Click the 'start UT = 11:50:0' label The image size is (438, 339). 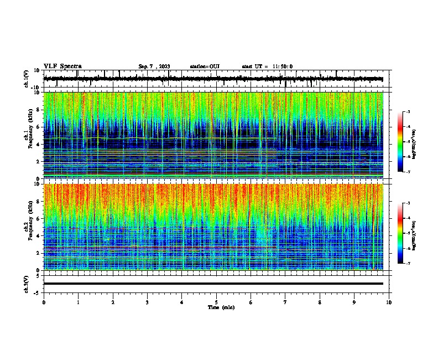click(267, 66)
